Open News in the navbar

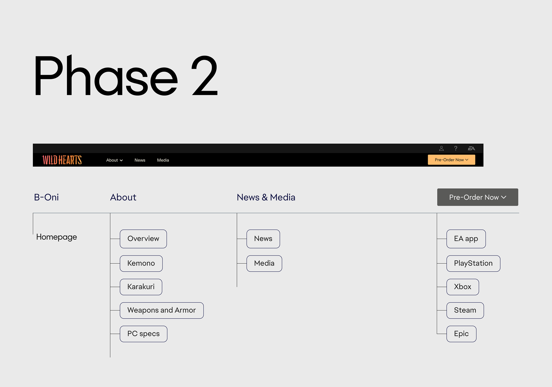tap(140, 160)
